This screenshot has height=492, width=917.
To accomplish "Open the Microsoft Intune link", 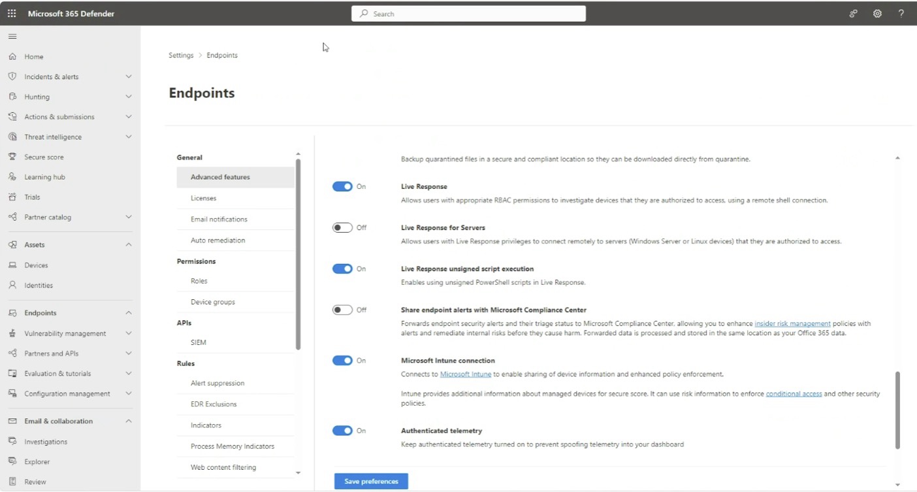I will [x=466, y=374].
